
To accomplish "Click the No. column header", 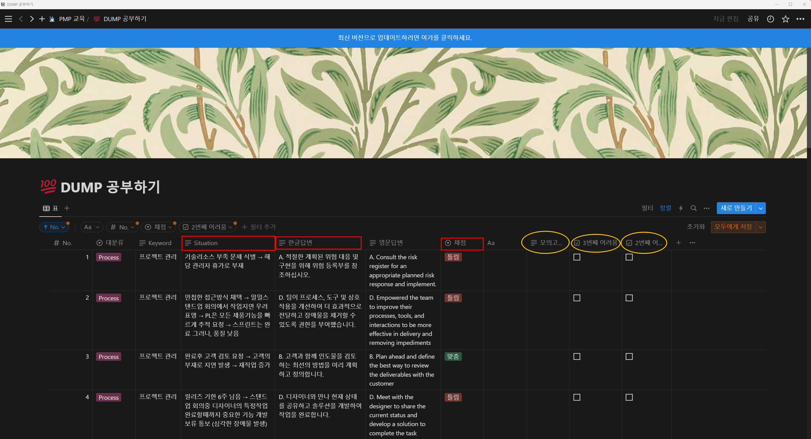I will click(71, 243).
